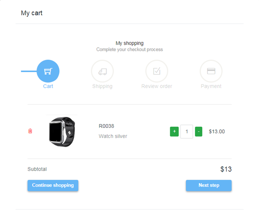The height and width of the screenshot is (223, 259).
Task: Select the Cart step label
Action: point(48,86)
